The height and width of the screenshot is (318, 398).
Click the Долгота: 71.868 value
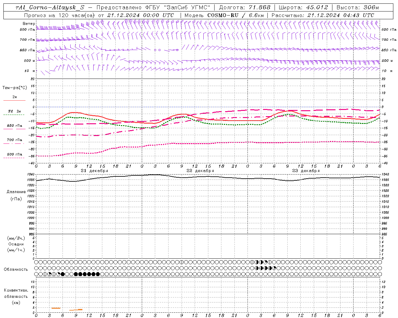tap(245, 8)
